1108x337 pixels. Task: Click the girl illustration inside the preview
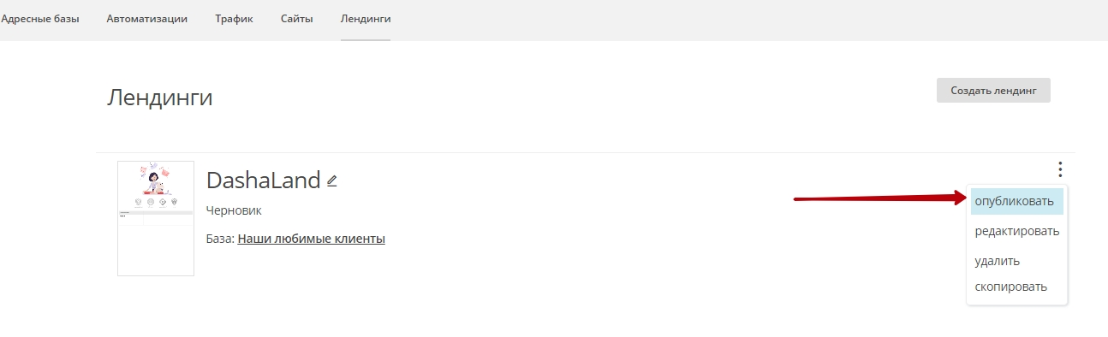pos(155,179)
